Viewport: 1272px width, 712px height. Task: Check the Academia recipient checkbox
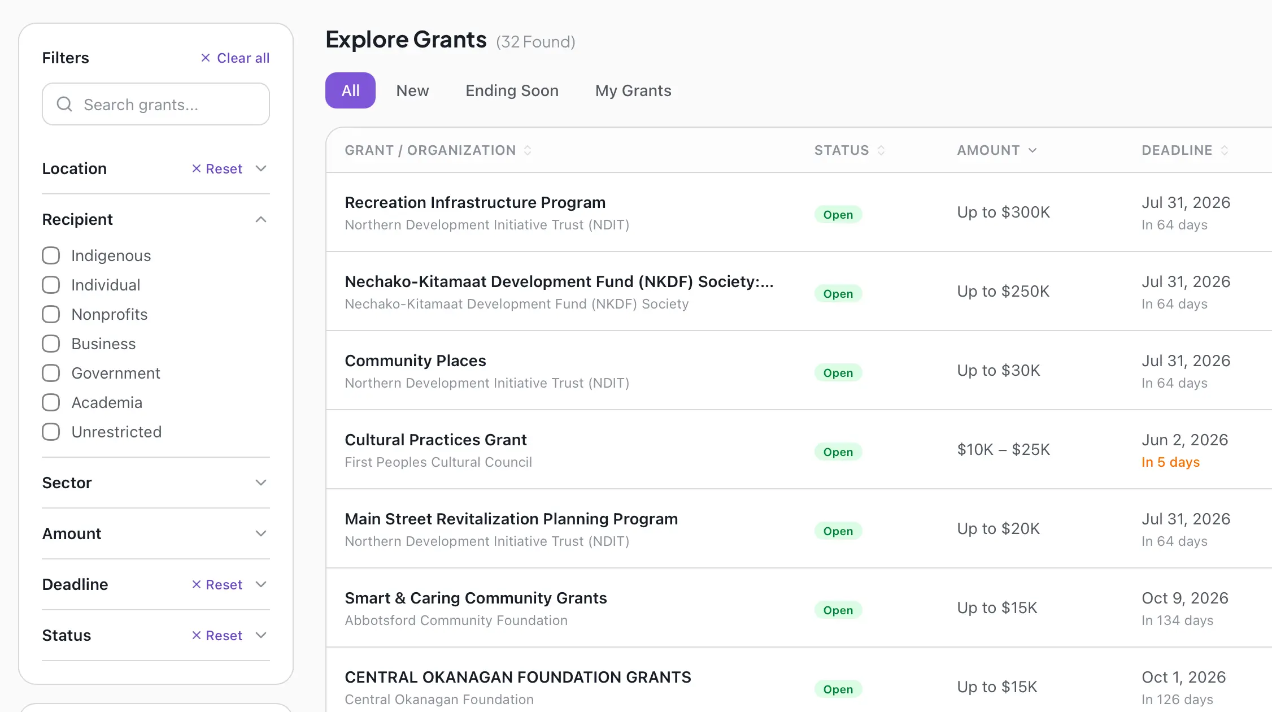coord(51,402)
